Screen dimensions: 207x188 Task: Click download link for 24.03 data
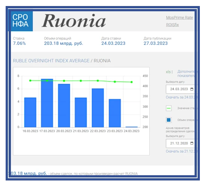tap(180, 97)
